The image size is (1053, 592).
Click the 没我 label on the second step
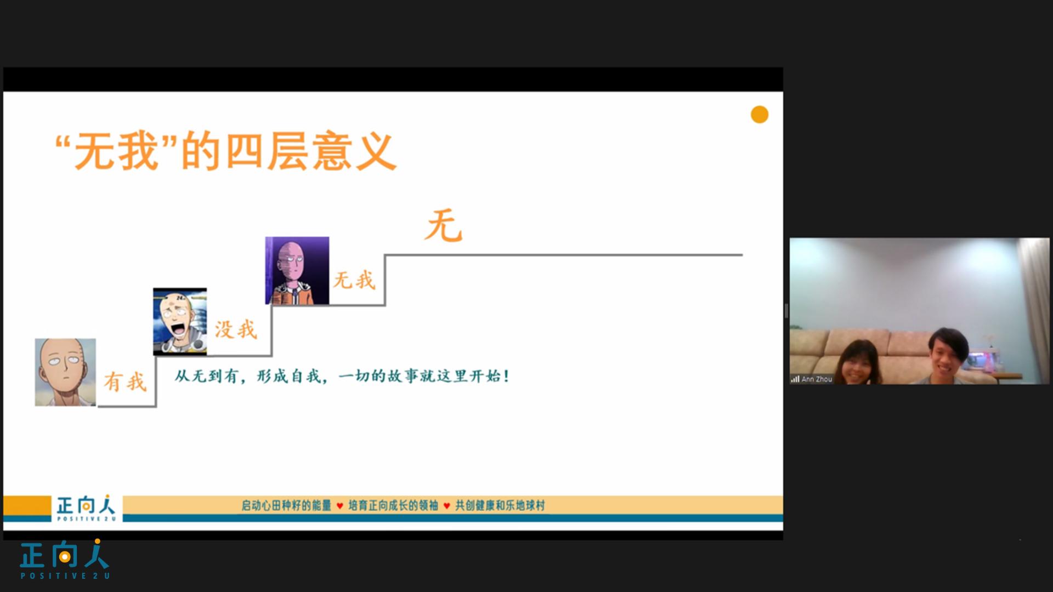[x=236, y=329]
